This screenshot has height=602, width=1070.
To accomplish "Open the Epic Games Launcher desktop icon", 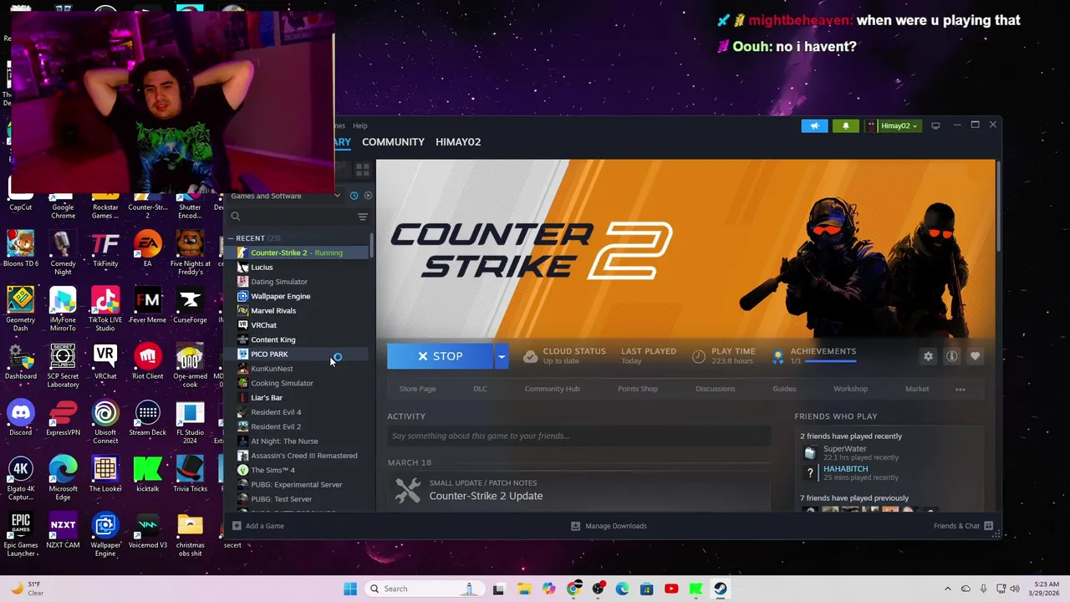I will coord(21,534).
